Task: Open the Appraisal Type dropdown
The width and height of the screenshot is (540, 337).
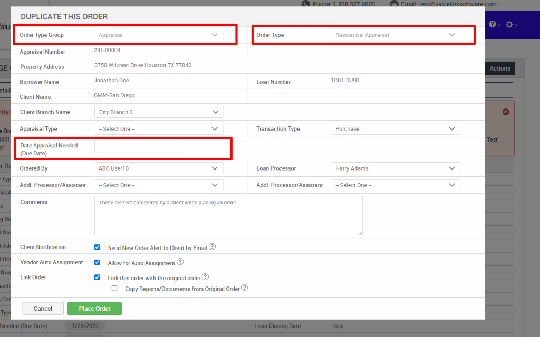Action: pos(158,128)
